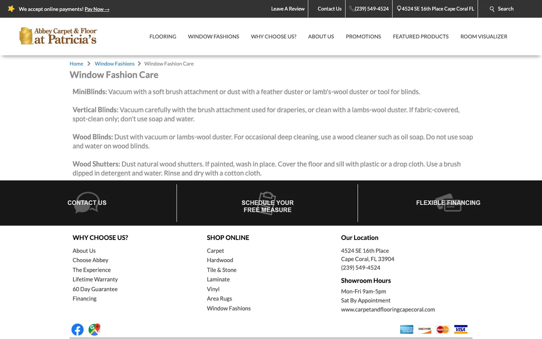Open the Google Maps icon in the footer
Image resolution: width=542 pixels, height=339 pixels.
click(94, 330)
